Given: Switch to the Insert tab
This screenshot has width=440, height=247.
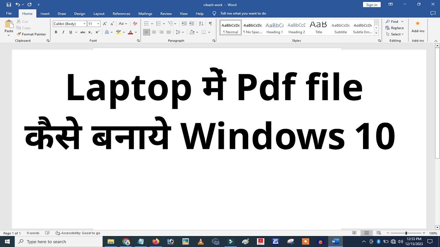Looking at the screenshot, I should coord(45,14).
